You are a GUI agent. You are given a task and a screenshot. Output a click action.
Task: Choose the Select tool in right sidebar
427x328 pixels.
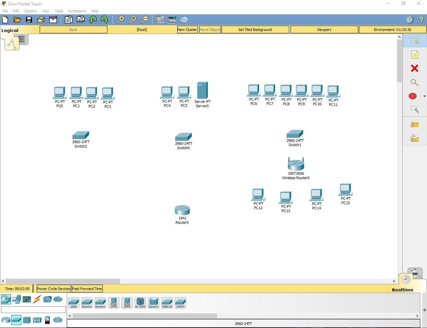click(414, 41)
